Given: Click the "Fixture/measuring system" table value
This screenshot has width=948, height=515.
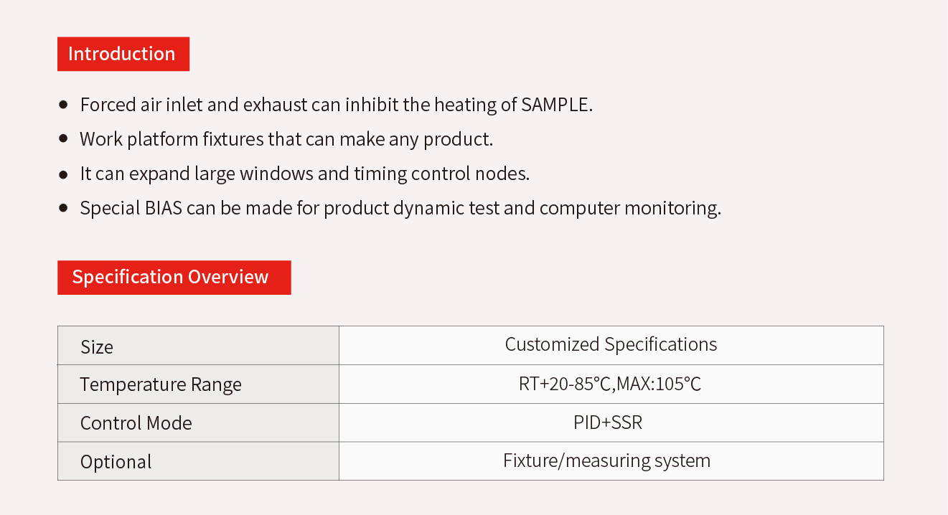Looking at the screenshot, I should (606, 460).
